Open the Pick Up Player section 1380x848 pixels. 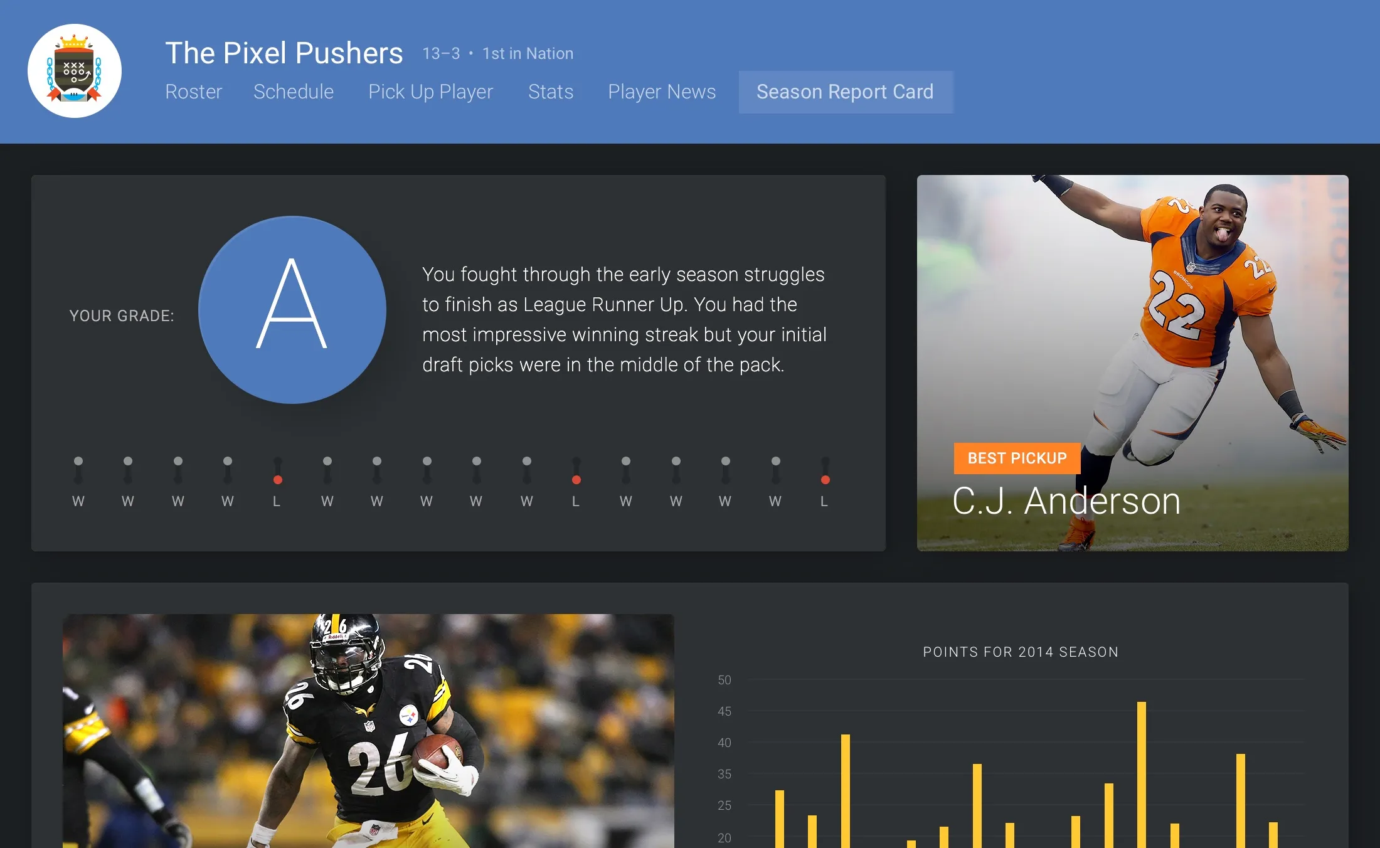pos(431,92)
